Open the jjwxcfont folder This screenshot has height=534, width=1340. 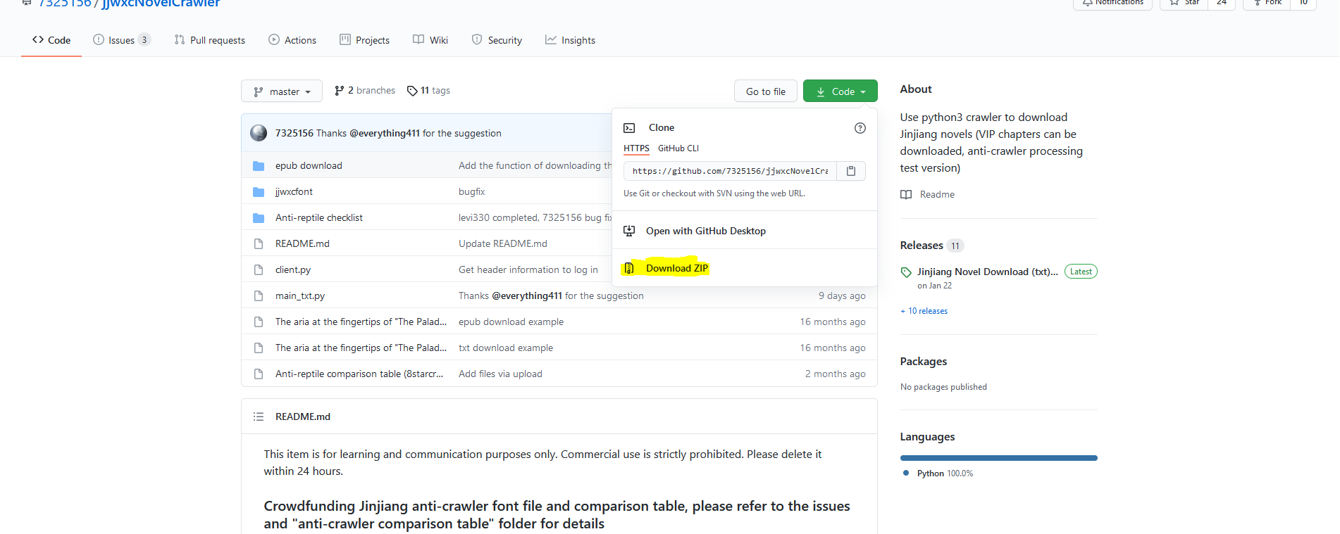(294, 192)
